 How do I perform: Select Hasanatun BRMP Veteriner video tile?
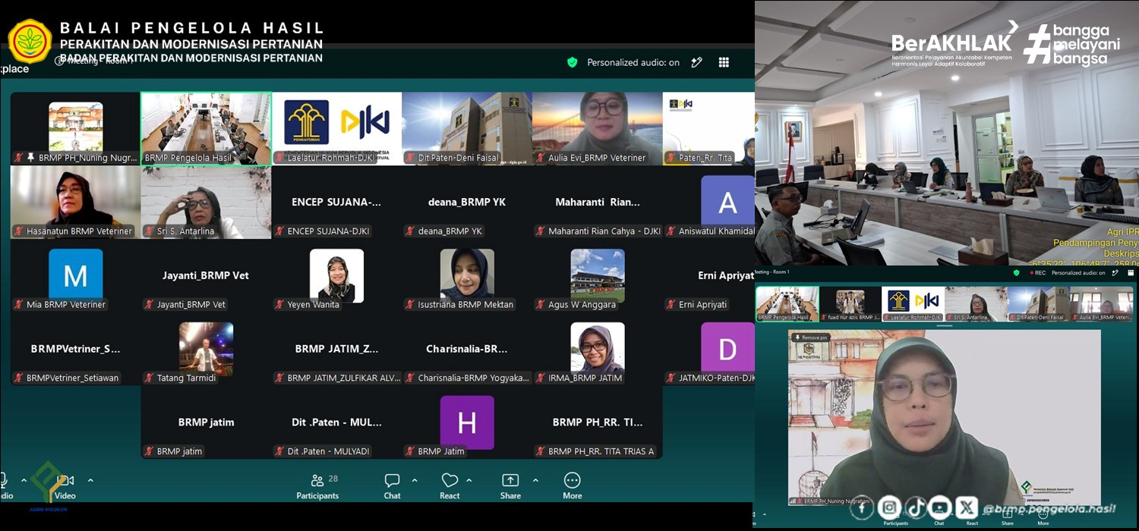coord(75,202)
